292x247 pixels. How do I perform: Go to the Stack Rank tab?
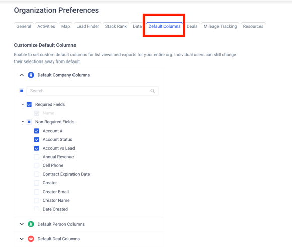pos(116,26)
